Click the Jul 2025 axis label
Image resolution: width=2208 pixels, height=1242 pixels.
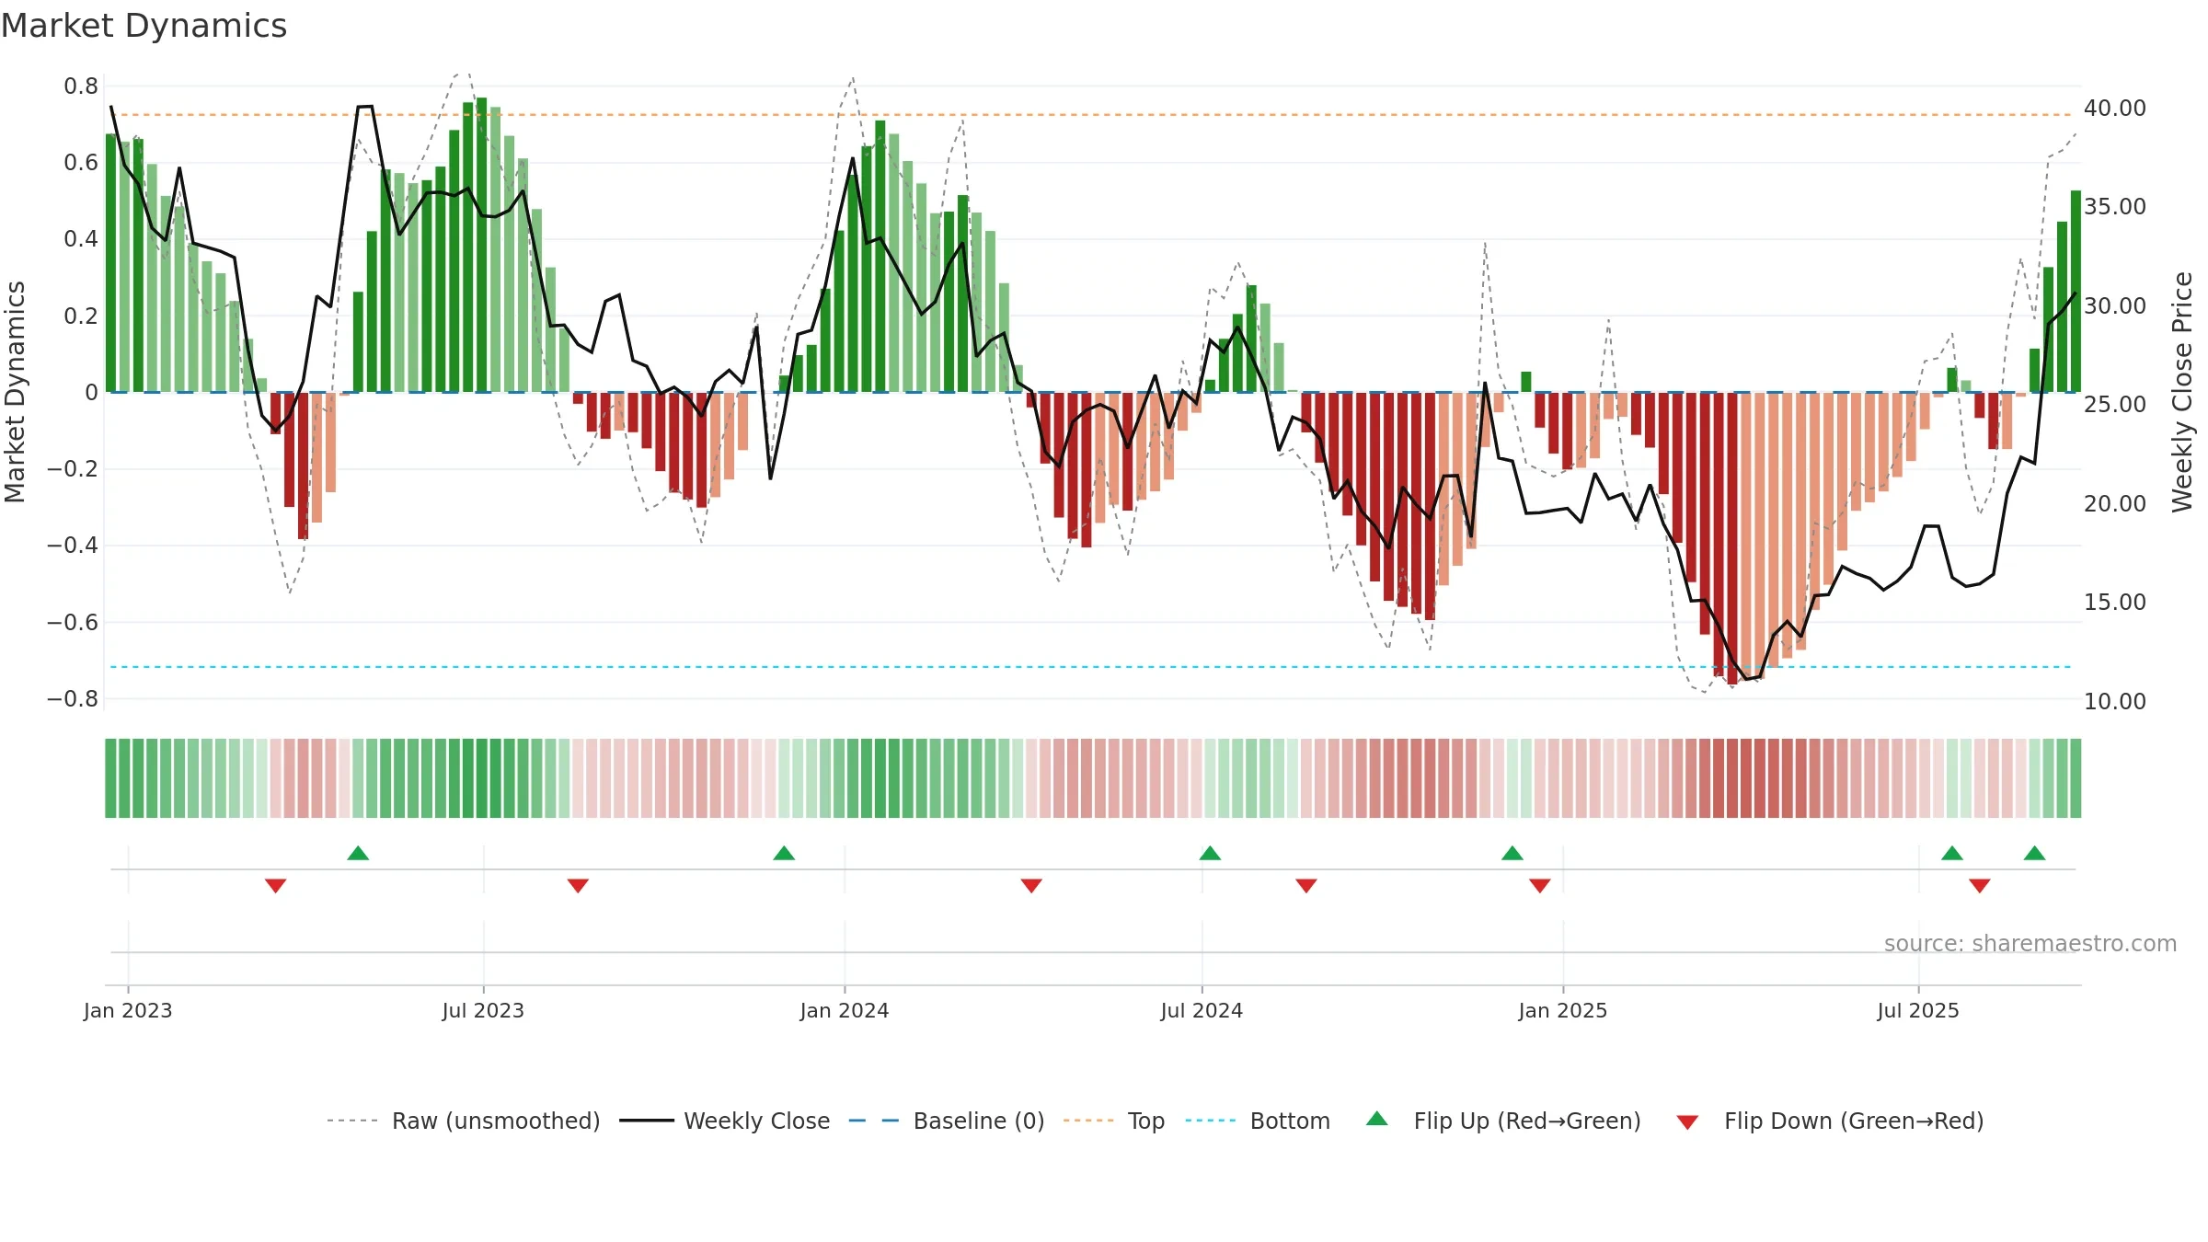pyautogui.click(x=1918, y=1010)
